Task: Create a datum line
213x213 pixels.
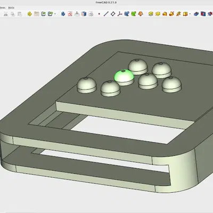Action: (106, 14)
